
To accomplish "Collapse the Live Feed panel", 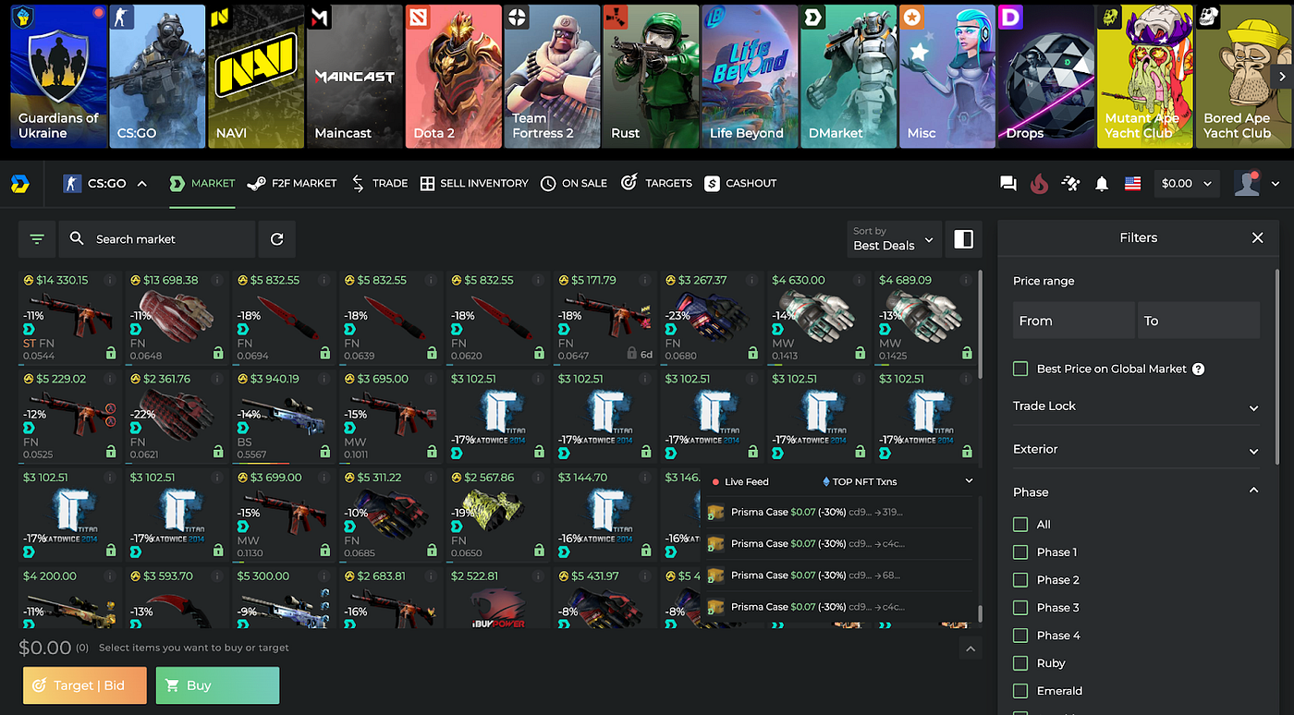I will (x=969, y=481).
